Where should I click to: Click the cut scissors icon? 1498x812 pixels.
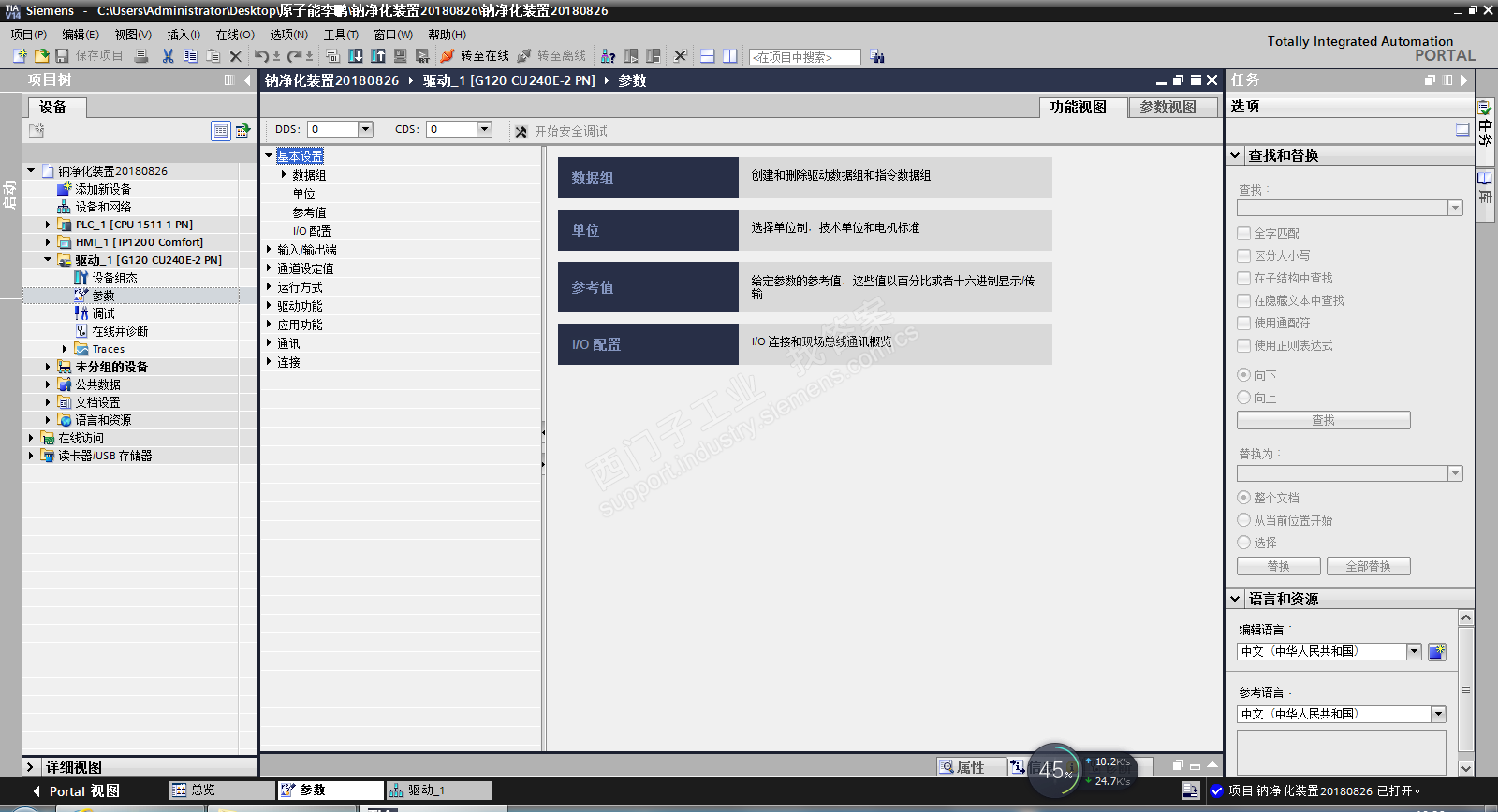tap(168, 56)
